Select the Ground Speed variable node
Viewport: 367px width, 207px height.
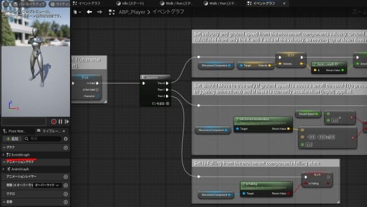(x=308, y=114)
